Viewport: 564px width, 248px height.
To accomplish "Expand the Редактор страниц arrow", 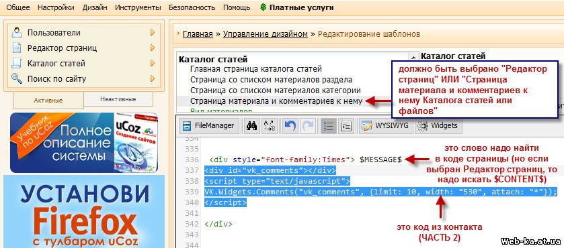I will click(153, 48).
